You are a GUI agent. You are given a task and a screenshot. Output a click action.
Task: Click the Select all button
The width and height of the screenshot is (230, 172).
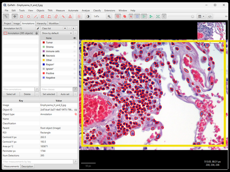11,94
